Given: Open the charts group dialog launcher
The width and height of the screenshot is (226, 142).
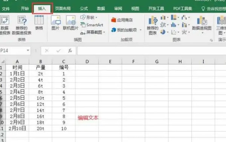Looking at the screenshot, I should (x=211, y=40).
